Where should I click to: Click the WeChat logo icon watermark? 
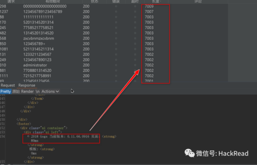point(189,153)
